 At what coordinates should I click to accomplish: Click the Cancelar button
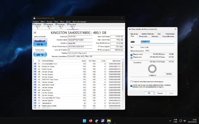pyautogui.click(x=160, y=93)
